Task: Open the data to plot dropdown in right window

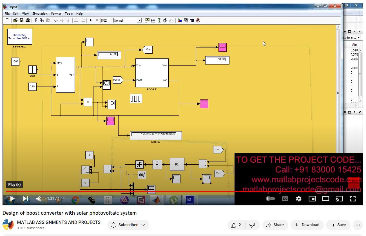Action: pyautogui.click(x=359, y=37)
